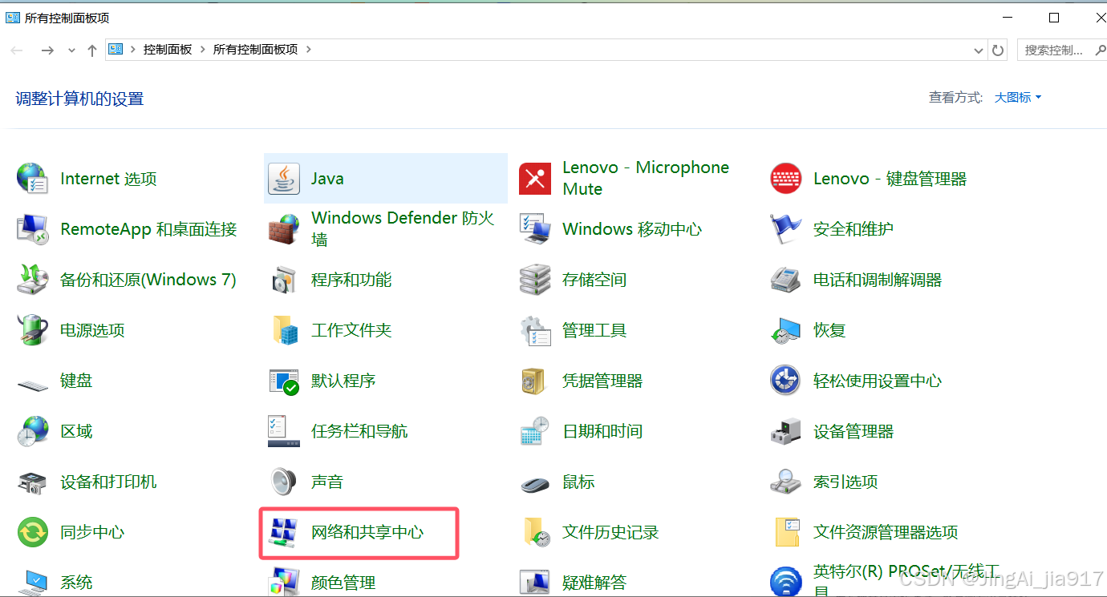The height and width of the screenshot is (597, 1107).
Task: Open 颜色管理 icon
Action: pos(283,582)
